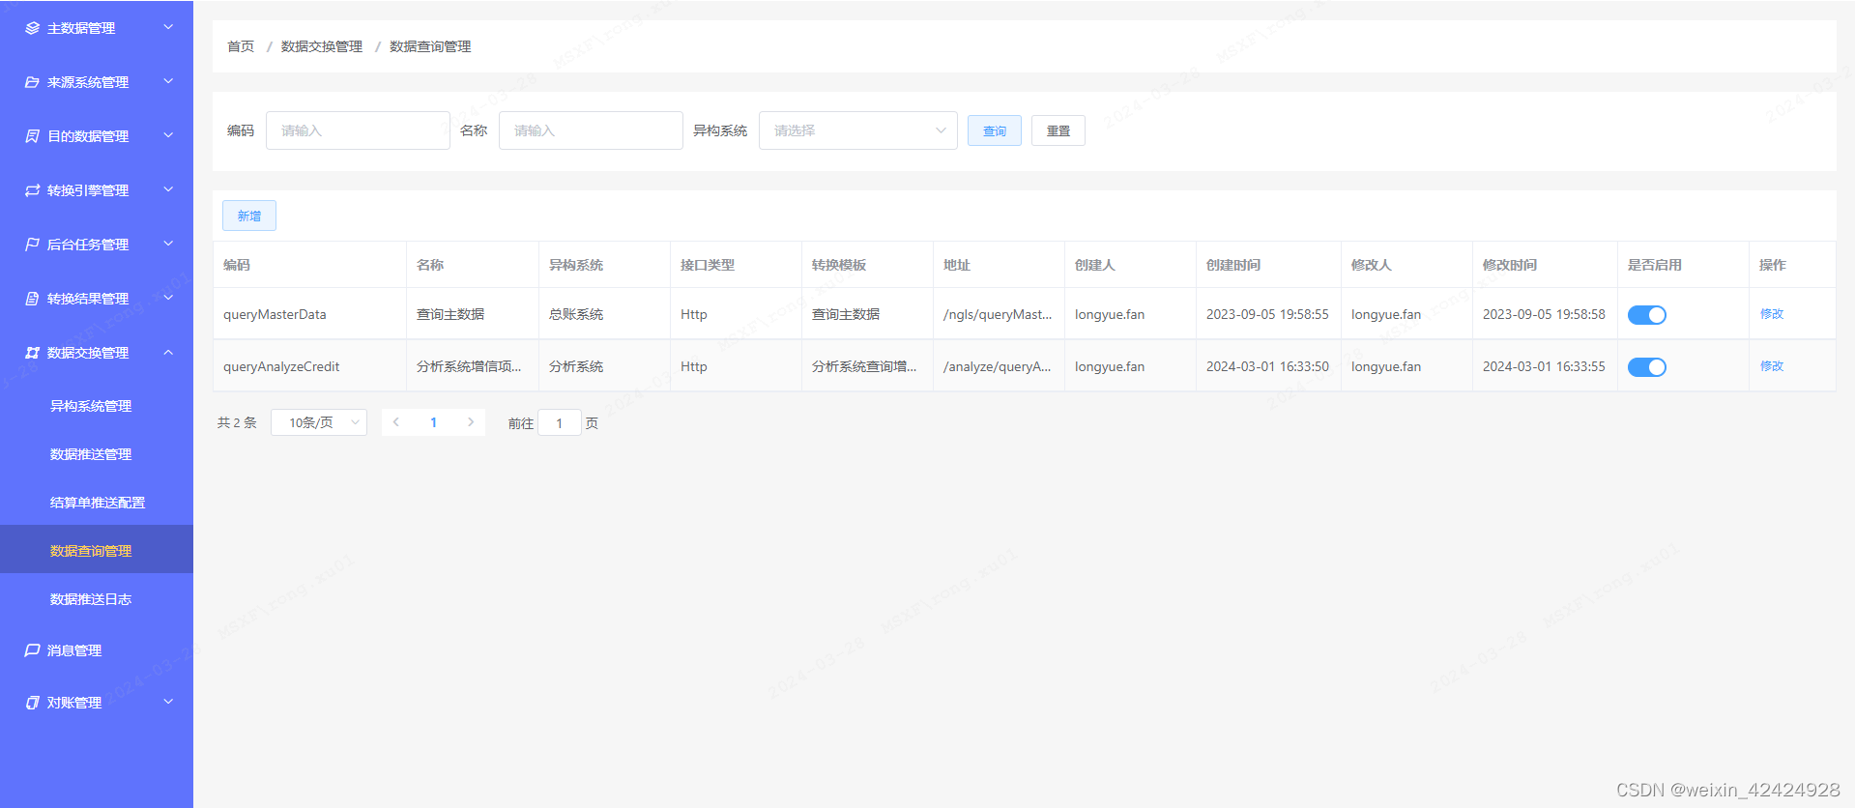
Task: Click 2023-09-05 19:58:58 modified time cell
Action: [1544, 314]
